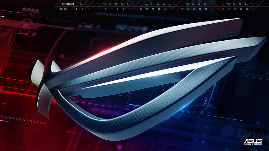Select date 2 in the calendar

[x=82, y=9]
